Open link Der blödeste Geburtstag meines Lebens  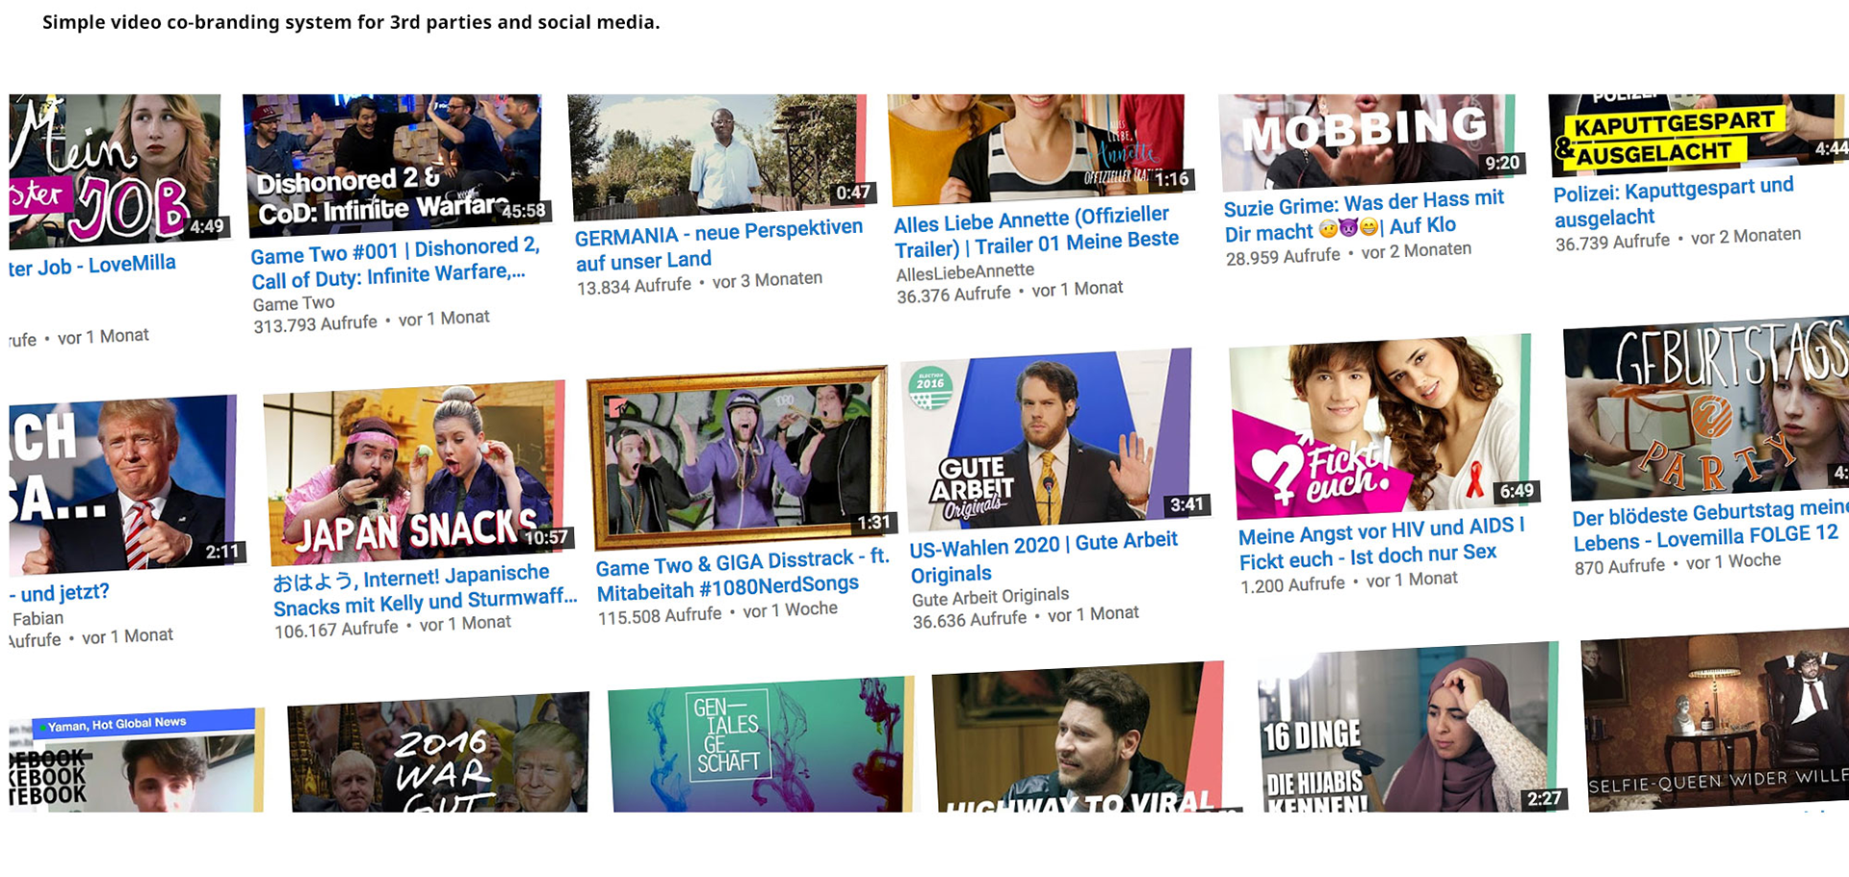1710,527
